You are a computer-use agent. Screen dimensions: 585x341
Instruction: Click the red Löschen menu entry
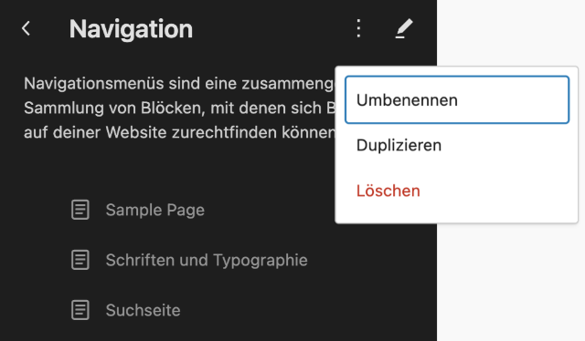(457, 191)
